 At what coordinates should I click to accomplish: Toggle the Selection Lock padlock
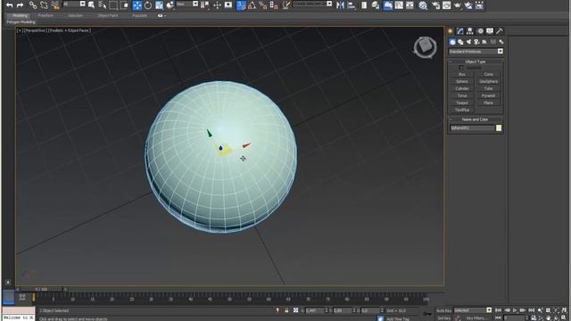click(286, 310)
